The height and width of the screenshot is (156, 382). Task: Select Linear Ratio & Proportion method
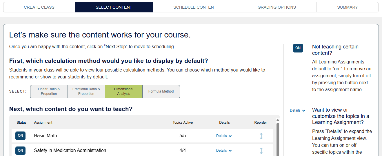(x=49, y=91)
